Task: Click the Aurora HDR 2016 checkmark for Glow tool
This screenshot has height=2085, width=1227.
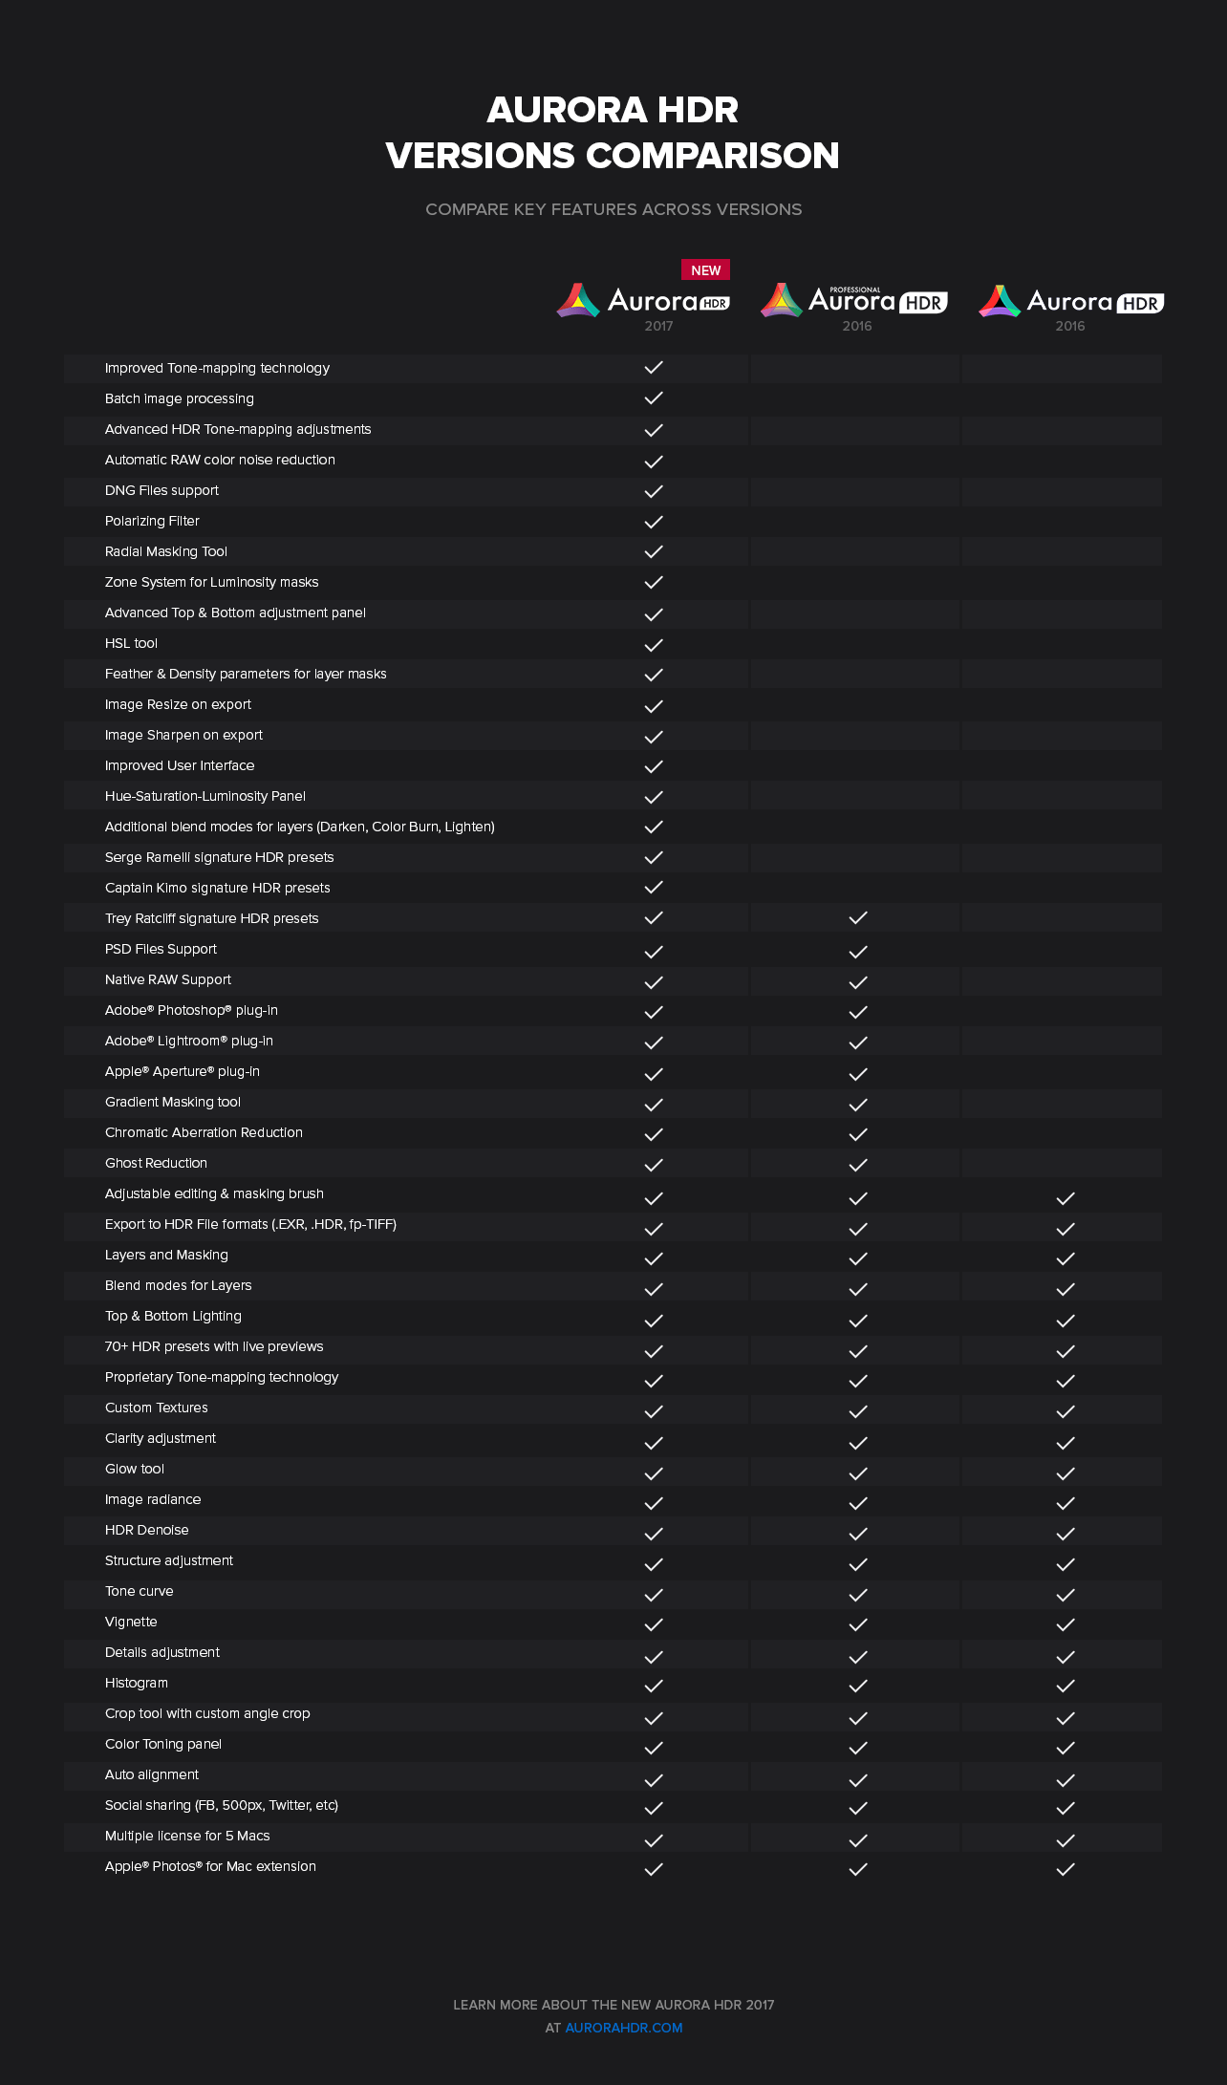Action: tap(1066, 1473)
